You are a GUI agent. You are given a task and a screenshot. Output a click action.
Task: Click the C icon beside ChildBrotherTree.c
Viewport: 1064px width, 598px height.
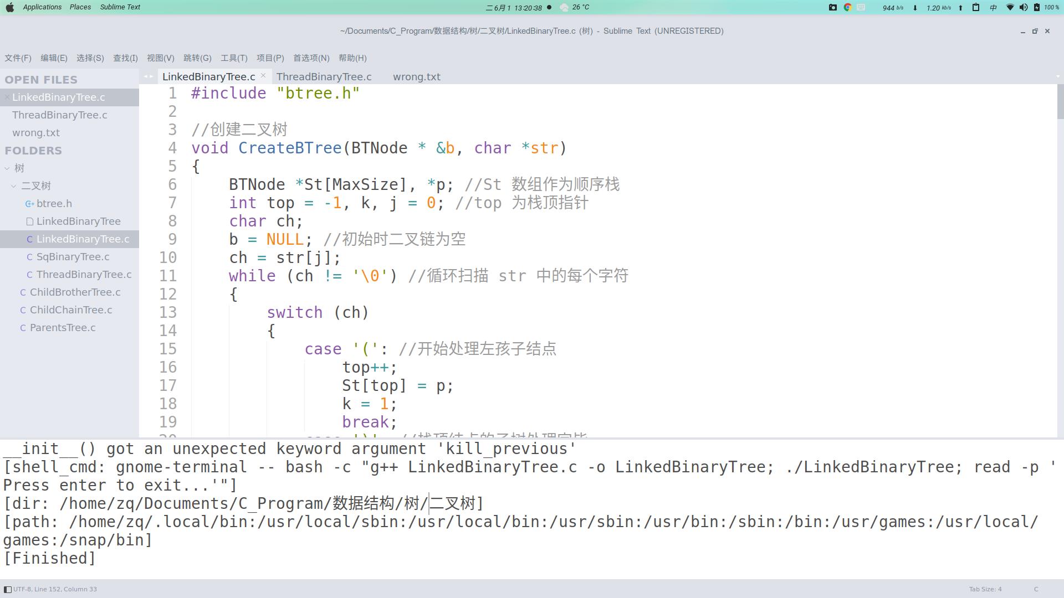coord(23,292)
